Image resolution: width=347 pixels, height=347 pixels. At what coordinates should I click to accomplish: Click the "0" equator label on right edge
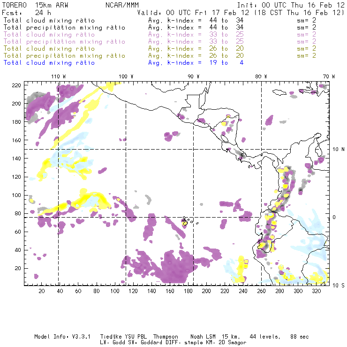pos(335,217)
